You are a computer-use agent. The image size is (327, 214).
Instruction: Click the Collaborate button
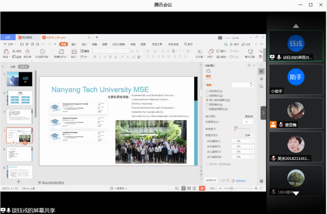pyautogui.click(x=234, y=44)
